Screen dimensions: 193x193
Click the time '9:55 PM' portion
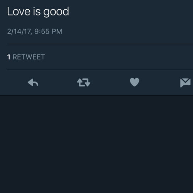(48, 31)
